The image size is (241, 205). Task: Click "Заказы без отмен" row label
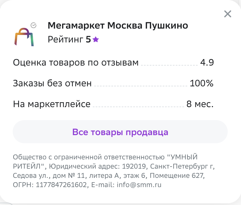click(52, 83)
